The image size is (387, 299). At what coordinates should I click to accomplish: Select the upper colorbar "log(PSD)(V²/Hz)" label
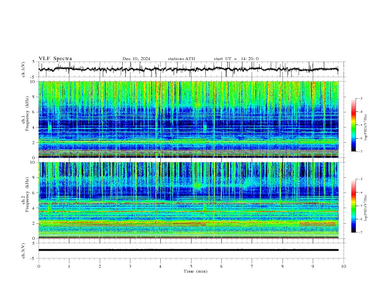tap(366, 128)
